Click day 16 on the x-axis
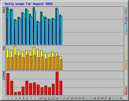The image size is (129, 101). coord(64,98)
